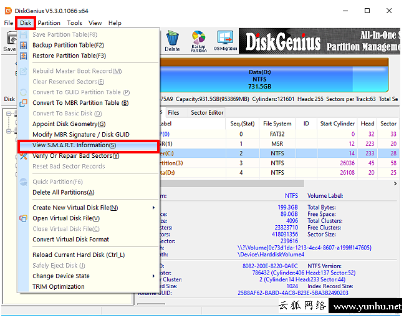Select the NTFS row with start cylinder 26036
Viewport: 404px width, 320px height.
click(x=279, y=163)
